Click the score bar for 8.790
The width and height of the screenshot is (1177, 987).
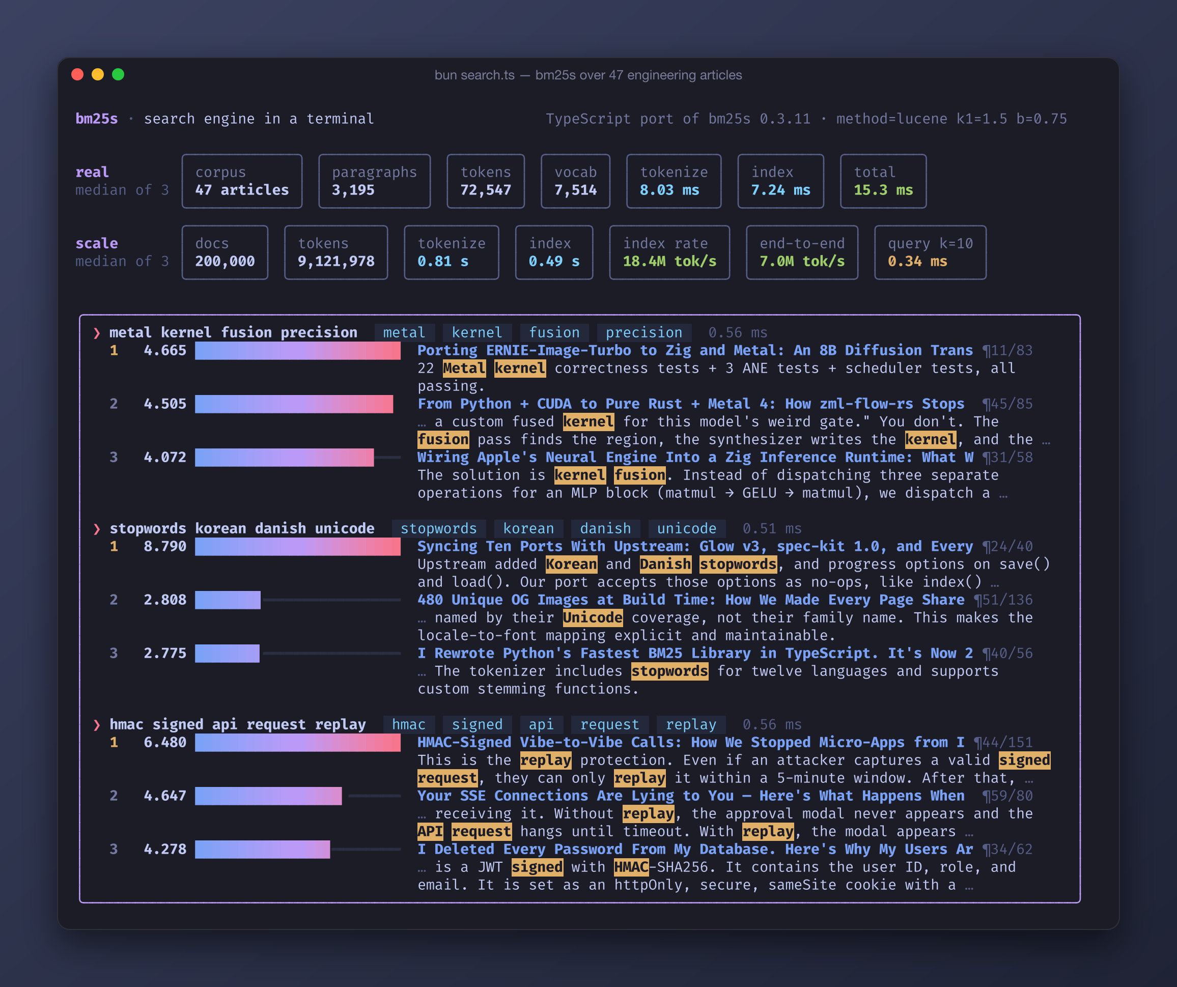(298, 547)
